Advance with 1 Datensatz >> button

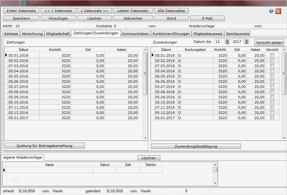94,11
